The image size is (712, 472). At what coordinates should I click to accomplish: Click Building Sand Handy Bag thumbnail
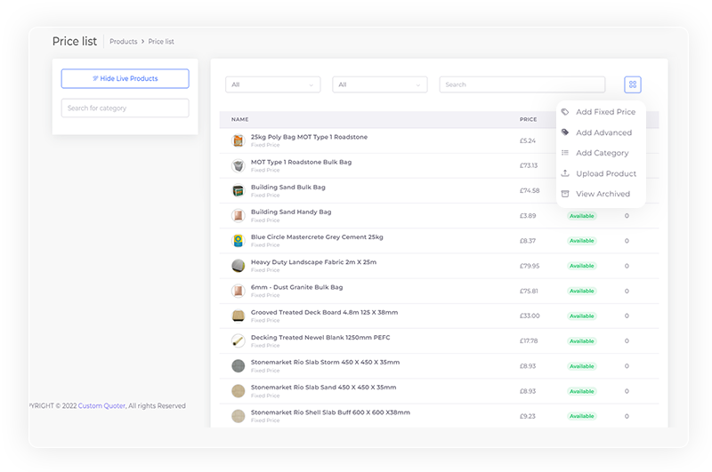[x=238, y=215]
